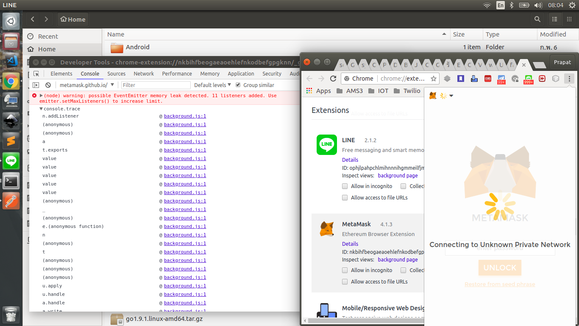Toggle the Group similar checkbox
Viewport: 579px width, 326px height.
pyautogui.click(x=238, y=85)
